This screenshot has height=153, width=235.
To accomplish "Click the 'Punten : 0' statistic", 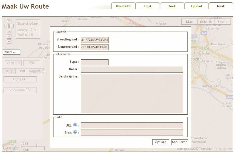I will pos(25,35).
